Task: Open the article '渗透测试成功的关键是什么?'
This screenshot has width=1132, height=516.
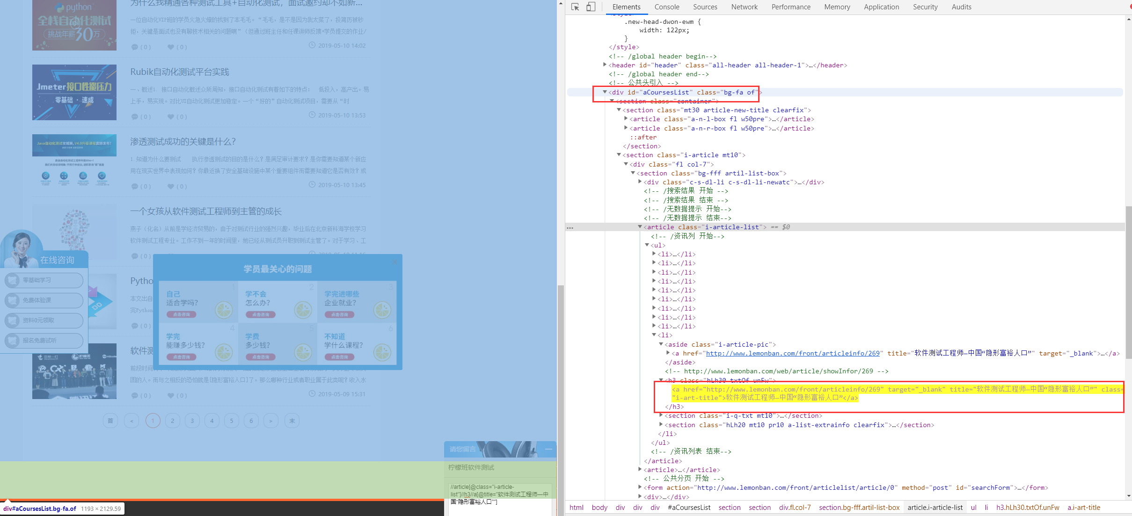Action: [x=183, y=141]
